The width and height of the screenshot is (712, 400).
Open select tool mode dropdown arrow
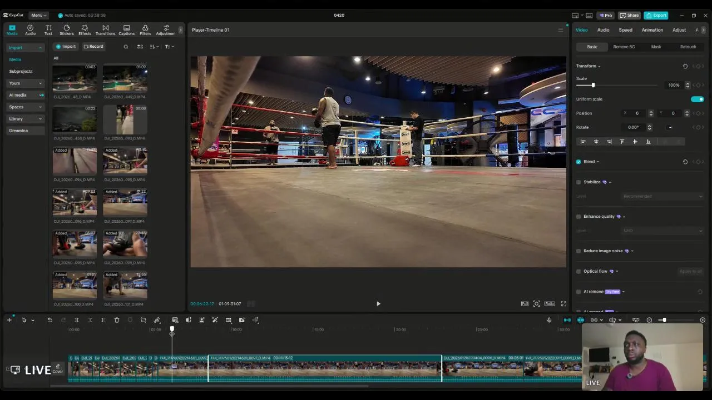point(33,321)
